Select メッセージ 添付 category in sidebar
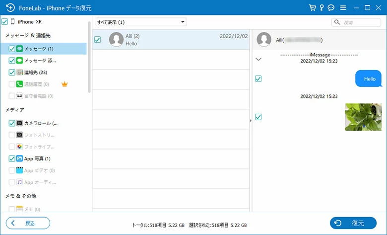The width and height of the screenshot is (387, 235). click(40, 60)
